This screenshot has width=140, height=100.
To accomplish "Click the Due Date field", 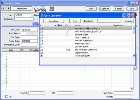I will point(29,37).
